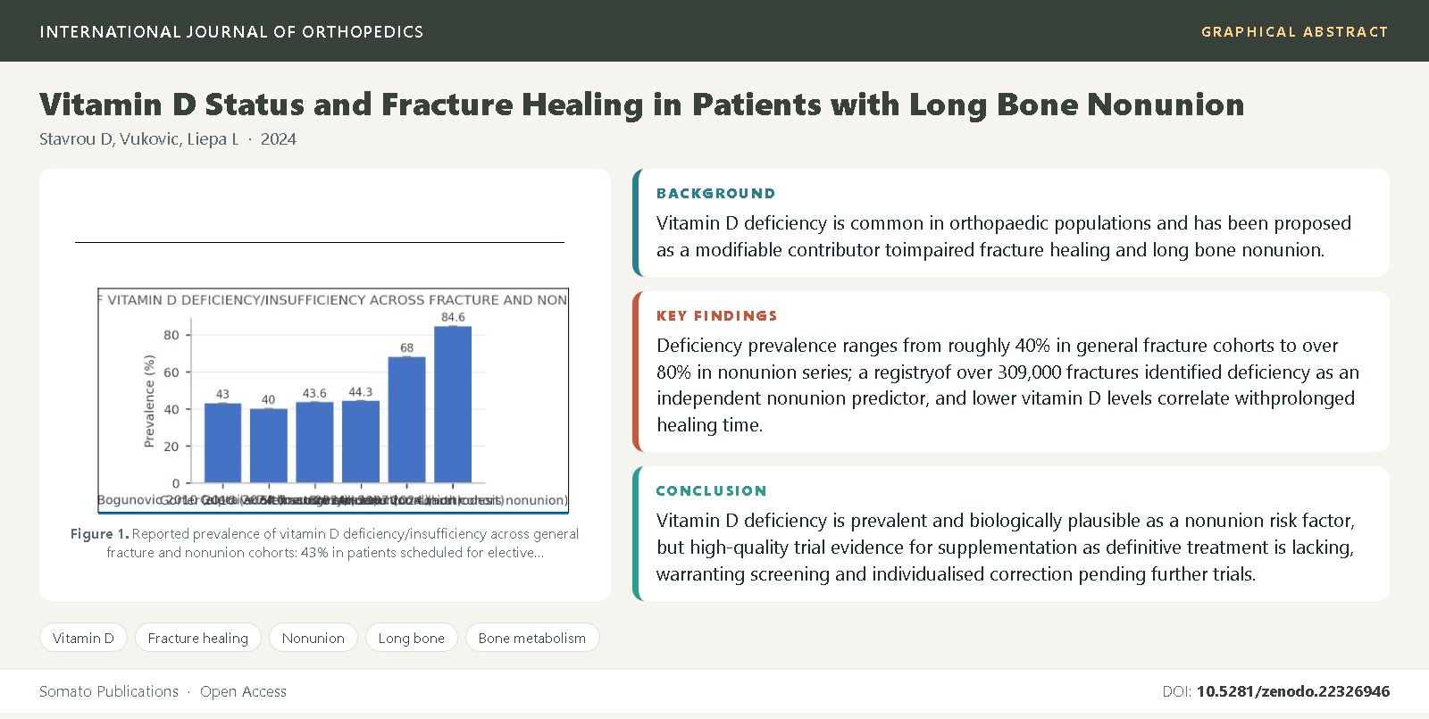Click the International Journal of Orthopedics header

tap(231, 31)
